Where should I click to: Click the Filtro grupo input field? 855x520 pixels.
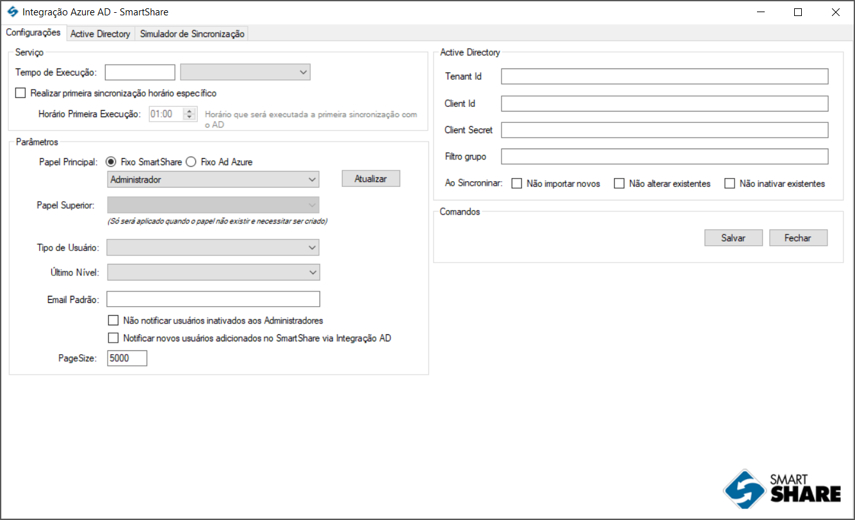[665, 156]
